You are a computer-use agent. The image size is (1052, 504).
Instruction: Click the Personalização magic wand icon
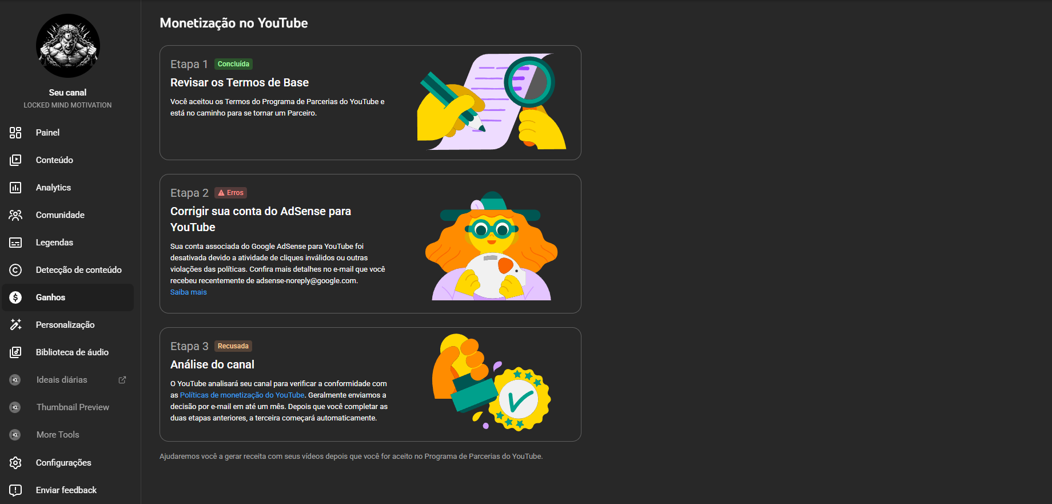[15, 325]
